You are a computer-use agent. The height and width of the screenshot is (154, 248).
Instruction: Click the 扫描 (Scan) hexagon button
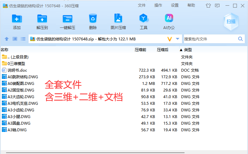click(231, 21)
